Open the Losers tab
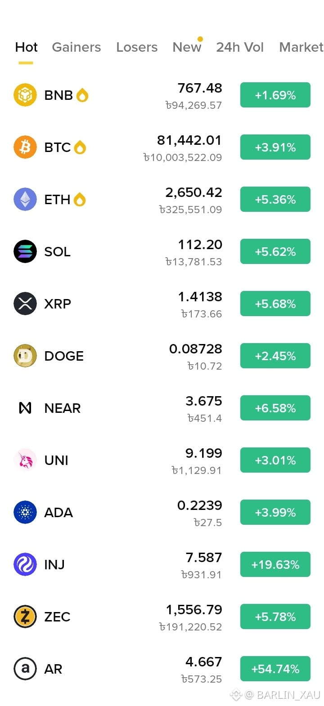The height and width of the screenshot is (706, 324). [137, 47]
